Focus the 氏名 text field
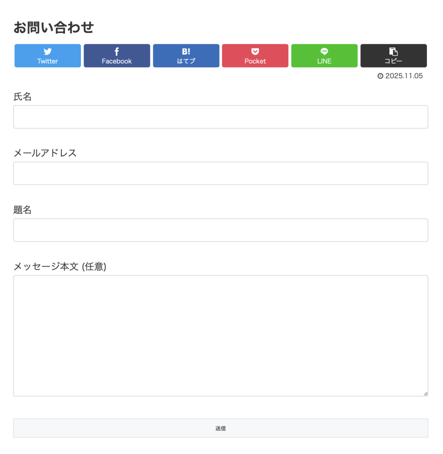The image size is (443, 454). click(221, 117)
